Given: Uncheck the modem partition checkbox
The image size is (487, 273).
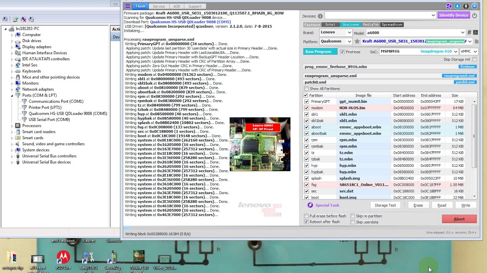Looking at the screenshot, I should [306, 108].
